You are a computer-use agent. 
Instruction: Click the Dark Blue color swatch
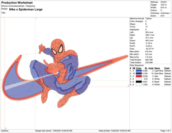click(139, 74)
